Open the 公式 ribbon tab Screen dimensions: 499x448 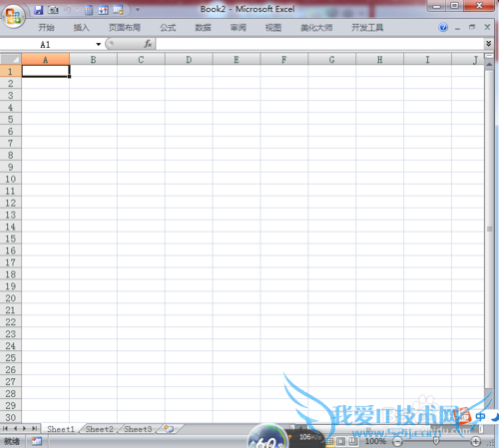(x=168, y=28)
